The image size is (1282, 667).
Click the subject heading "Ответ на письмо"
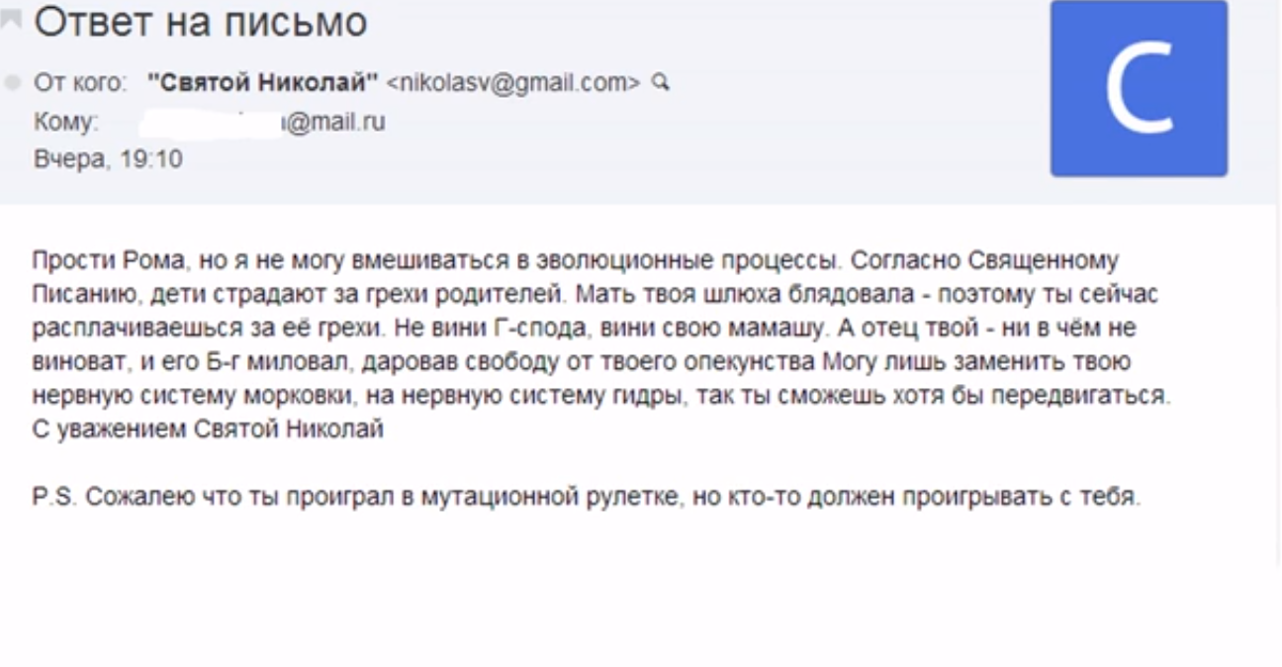point(201,23)
